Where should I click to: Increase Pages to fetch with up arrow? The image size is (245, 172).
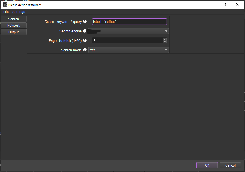(164, 39)
